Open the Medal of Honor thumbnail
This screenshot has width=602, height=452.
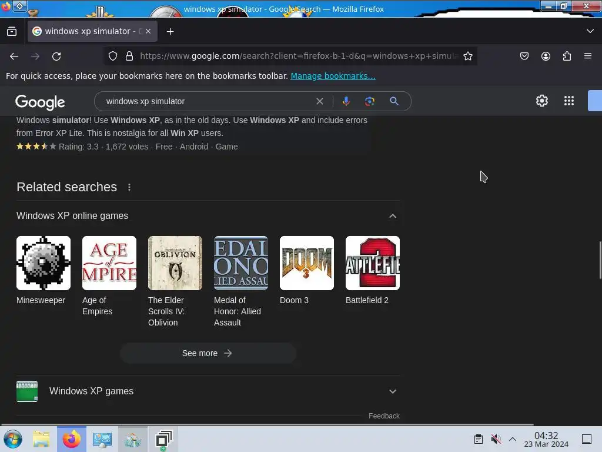241,263
